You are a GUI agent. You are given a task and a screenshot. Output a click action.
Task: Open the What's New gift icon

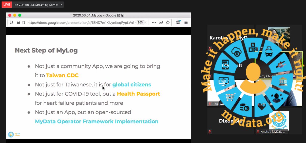point(178,22)
